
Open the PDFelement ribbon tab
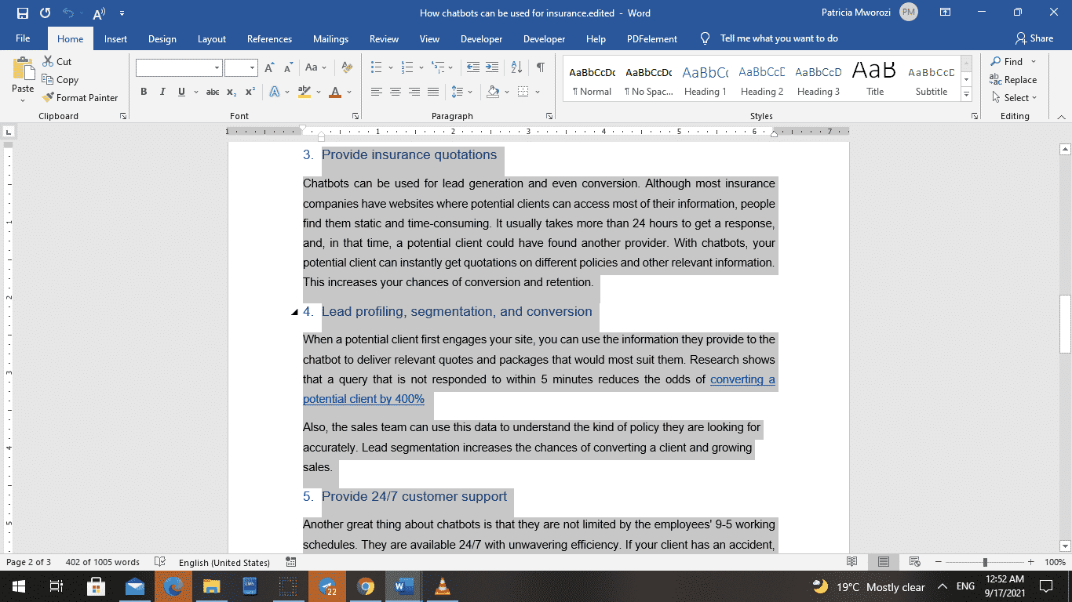pos(653,38)
